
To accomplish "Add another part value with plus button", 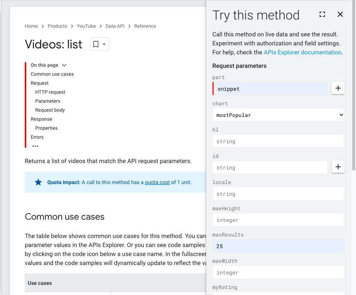I will point(338,88).
